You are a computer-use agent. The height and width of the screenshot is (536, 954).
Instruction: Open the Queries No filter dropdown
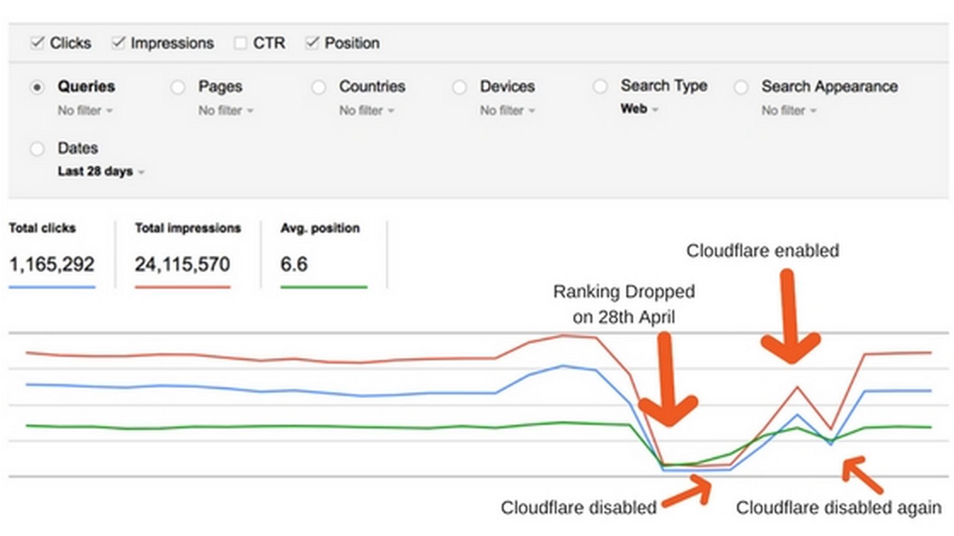85,111
